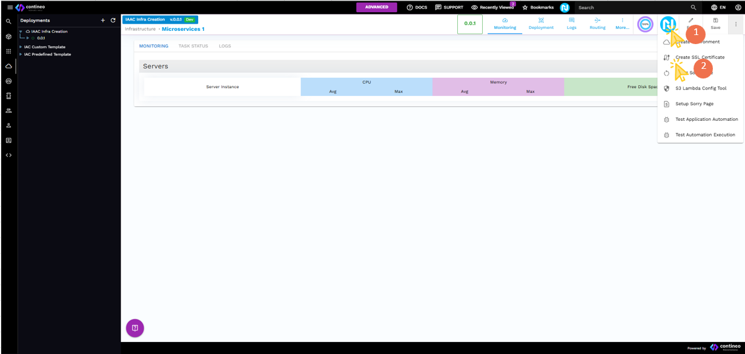Click the search icon in left sidebar
Viewport: 745px width, 354px height.
click(8, 21)
